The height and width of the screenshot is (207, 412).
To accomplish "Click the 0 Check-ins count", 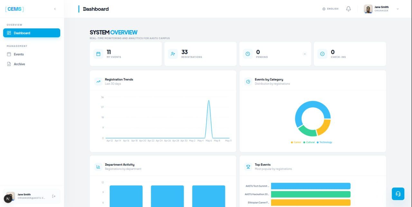I will [333, 52].
